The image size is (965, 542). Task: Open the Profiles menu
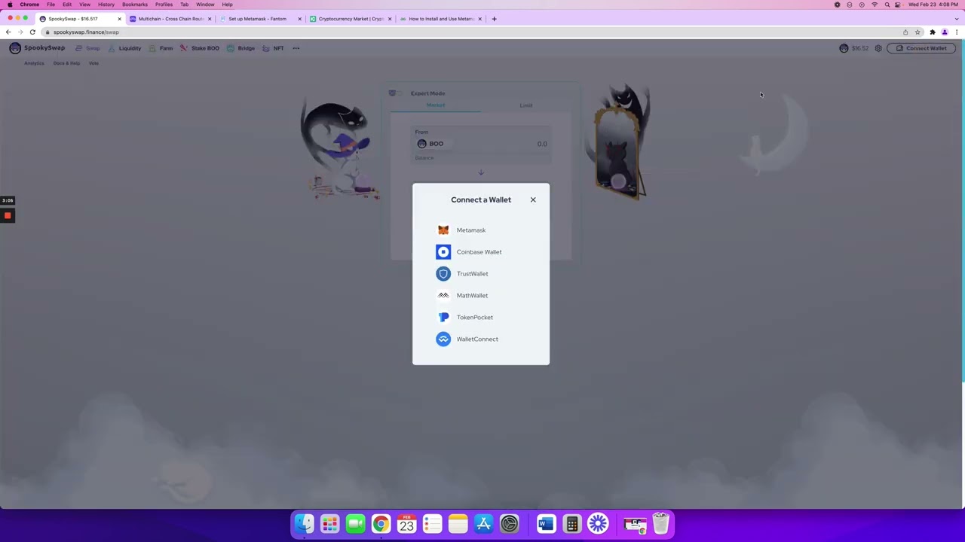click(x=164, y=5)
